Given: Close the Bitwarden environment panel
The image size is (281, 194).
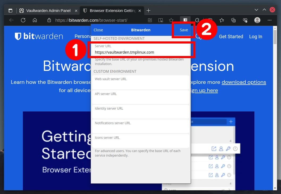Looking at the screenshot, I should 98,30.
